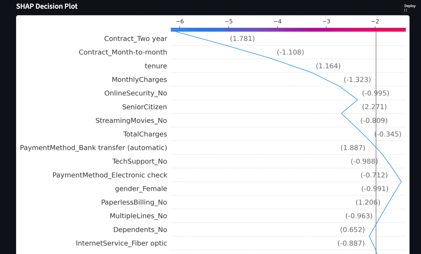Click the MonthlyCharges feature label

pos(139,80)
